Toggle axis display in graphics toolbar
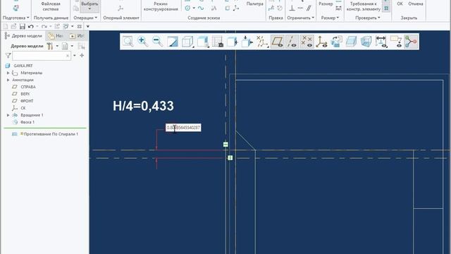Image resolution: width=451 pixels, height=254 pixels. 292,42
